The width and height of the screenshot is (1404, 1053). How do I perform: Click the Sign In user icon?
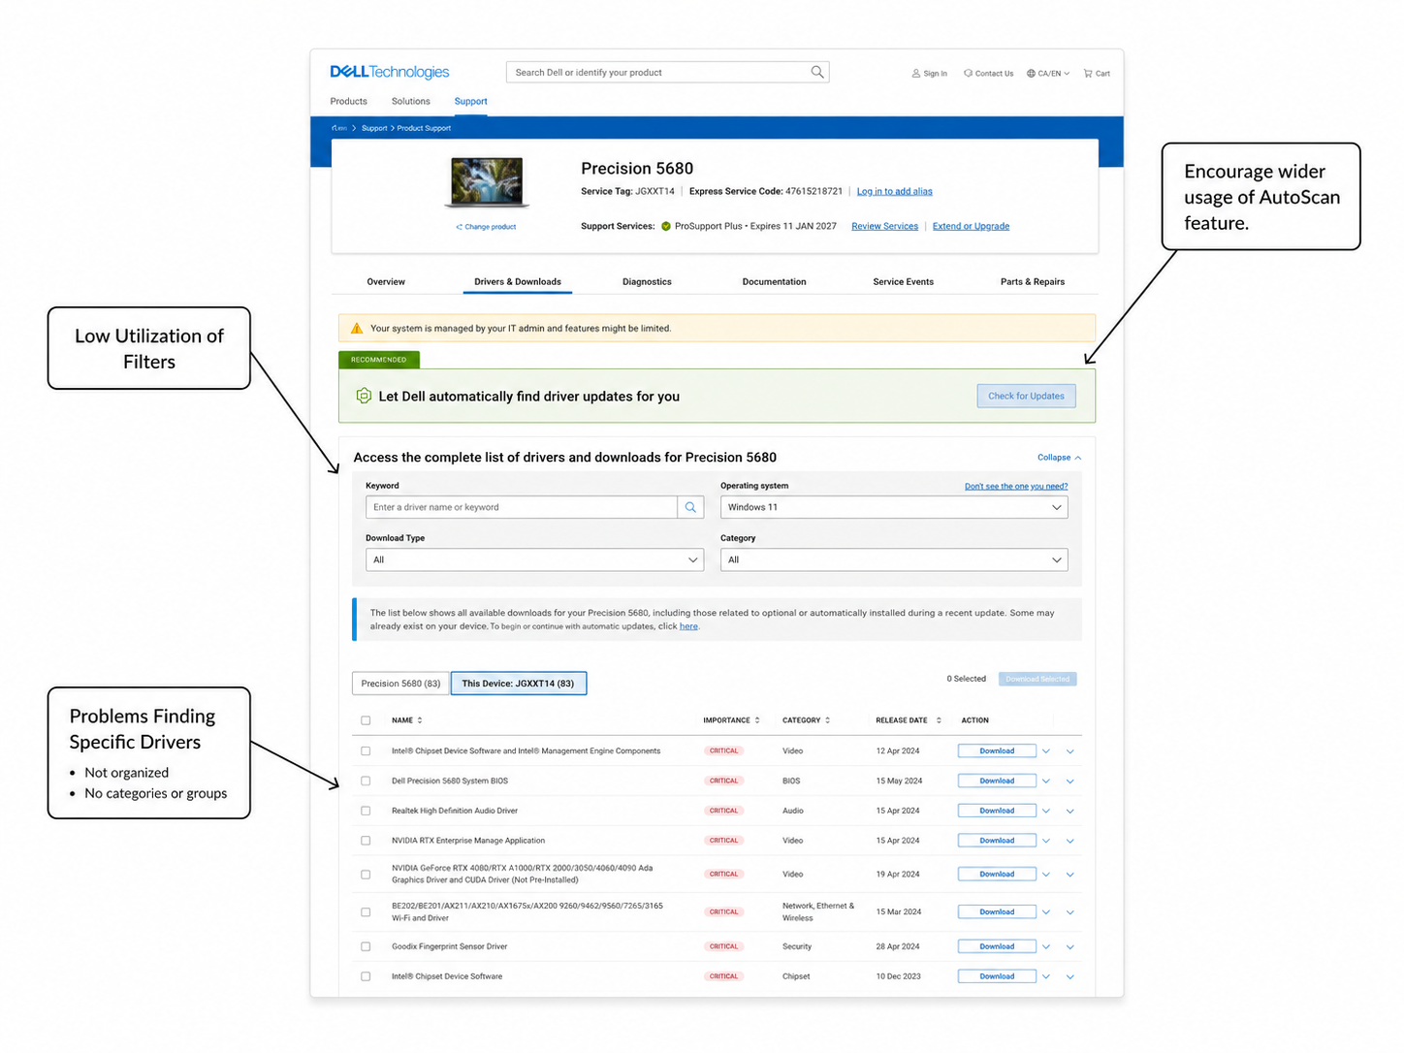click(x=915, y=73)
